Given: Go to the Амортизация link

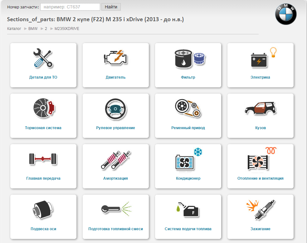Looking at the screenshot, I should 115,178.
